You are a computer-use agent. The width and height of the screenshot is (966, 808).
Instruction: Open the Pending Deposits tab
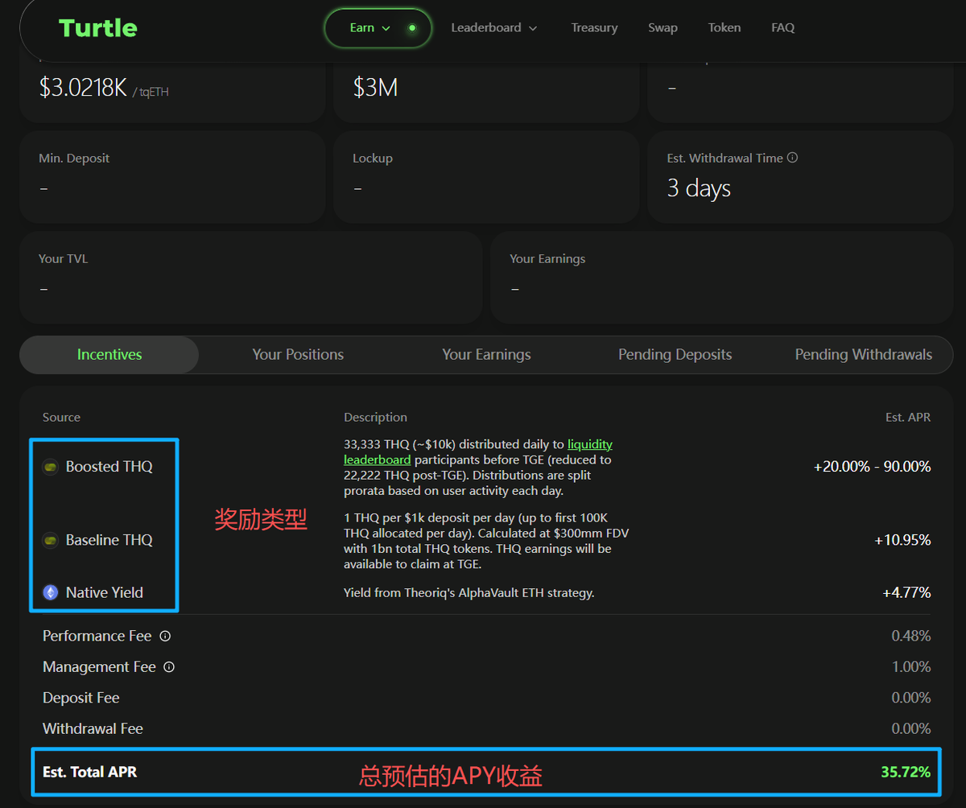(x=675, y=355)
